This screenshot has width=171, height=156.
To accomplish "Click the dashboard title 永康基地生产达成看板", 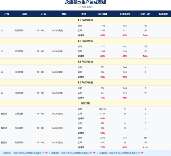I will pos(85,2).
